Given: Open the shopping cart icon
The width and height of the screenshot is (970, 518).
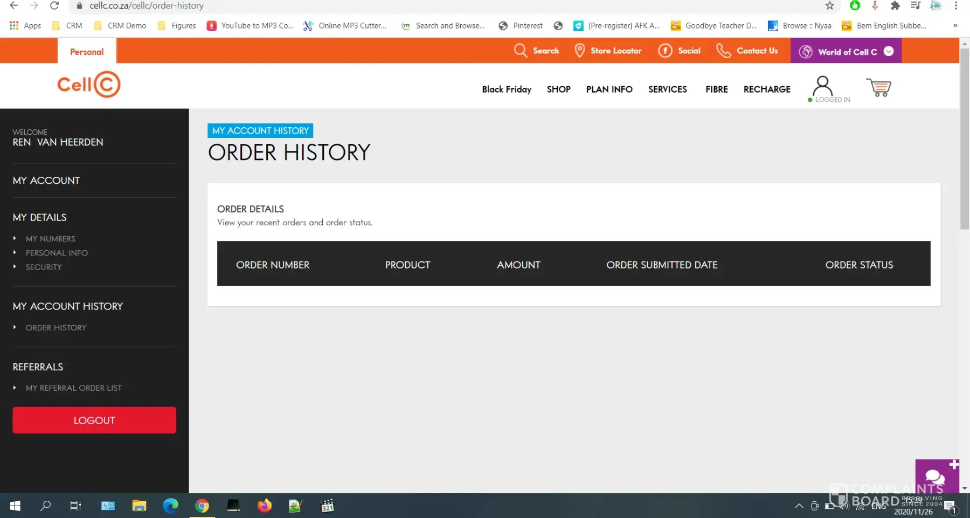Looking at the screenshot, I should 878,87.
